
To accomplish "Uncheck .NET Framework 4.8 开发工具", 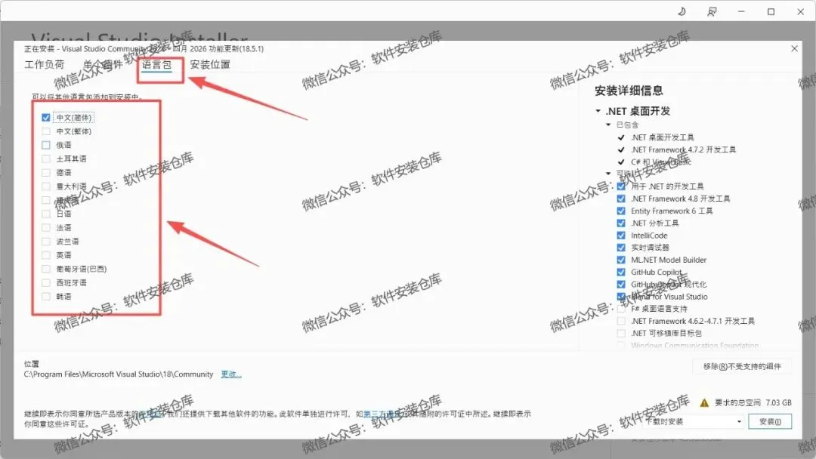I will (621, 199).
